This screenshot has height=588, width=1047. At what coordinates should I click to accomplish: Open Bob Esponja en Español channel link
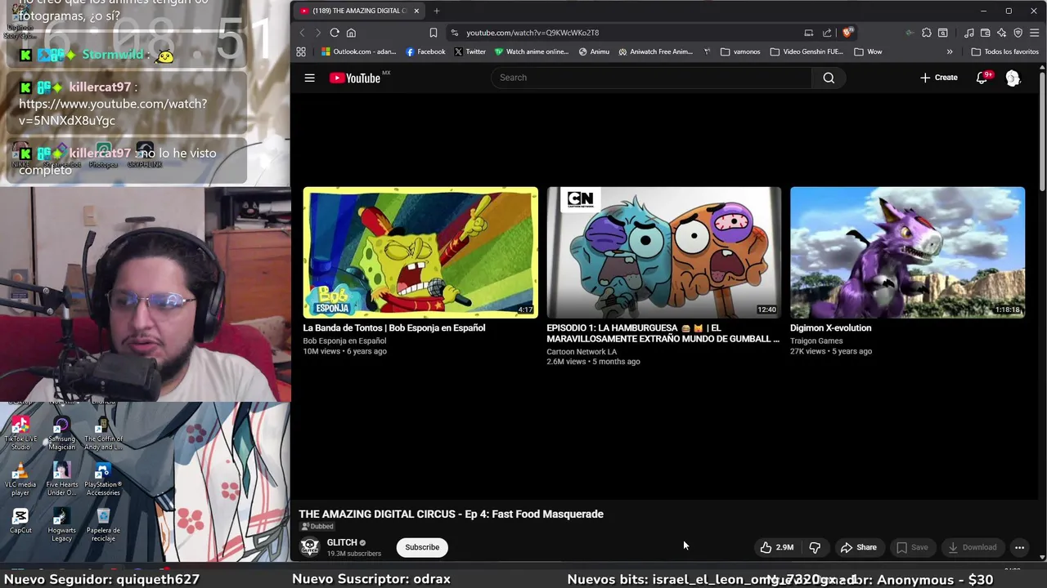pyautogui.click(x=344, y=341)
